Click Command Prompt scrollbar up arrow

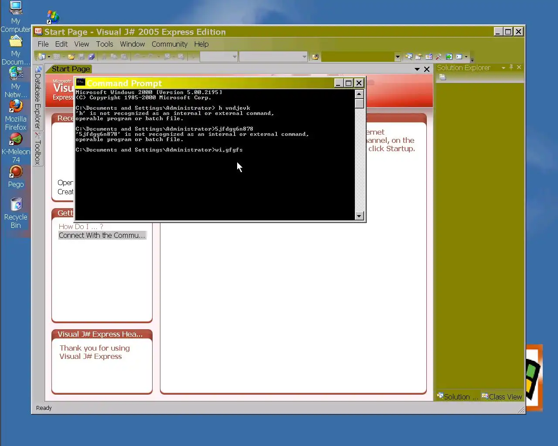click(359, 94)
